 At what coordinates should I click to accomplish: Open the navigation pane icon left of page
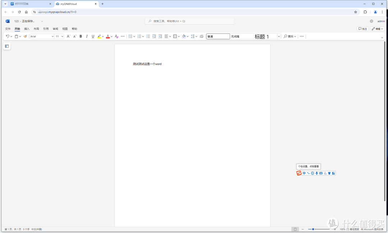coord(7,46)
